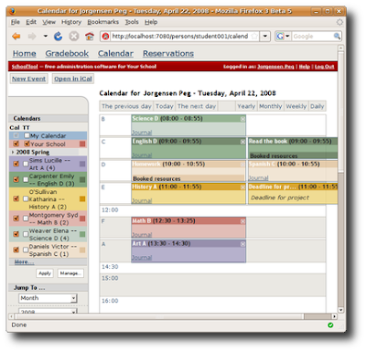Open the Journal link for Science D
This screenshot has width=366, height=352.
click(x=142, y=133)
